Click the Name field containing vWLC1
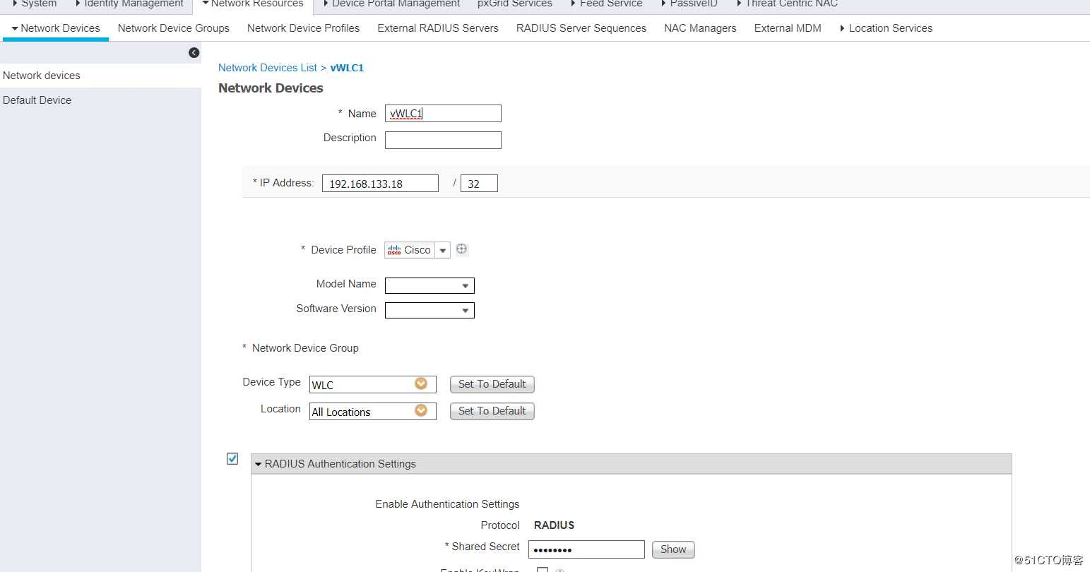The image size is (1090, 572). pyautogui.click(x=443, y=113)
